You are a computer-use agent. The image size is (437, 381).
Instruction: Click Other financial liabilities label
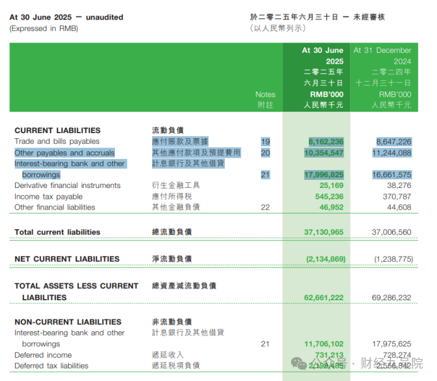[x=54, y=208]
